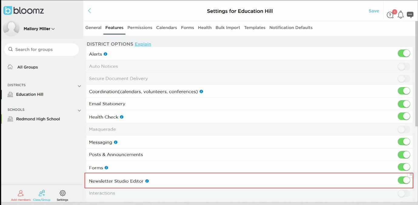The image size is (418, 205).
Task: Disable the Email Stationery switch
Action: [x=404, y=104]
